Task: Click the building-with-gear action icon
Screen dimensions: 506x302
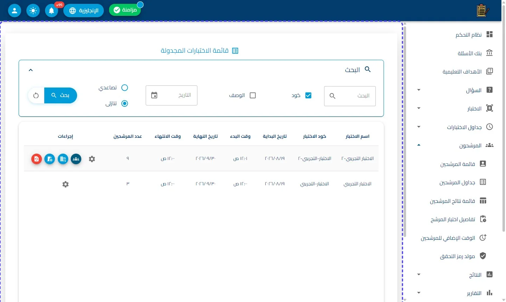Action: (x=50, y=159)
